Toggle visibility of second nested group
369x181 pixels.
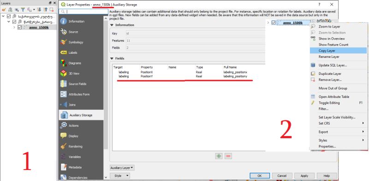14,22
